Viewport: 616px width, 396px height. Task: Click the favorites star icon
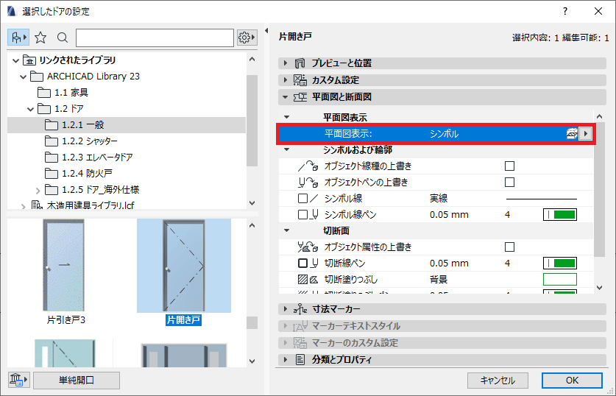[x=40, y=38]
